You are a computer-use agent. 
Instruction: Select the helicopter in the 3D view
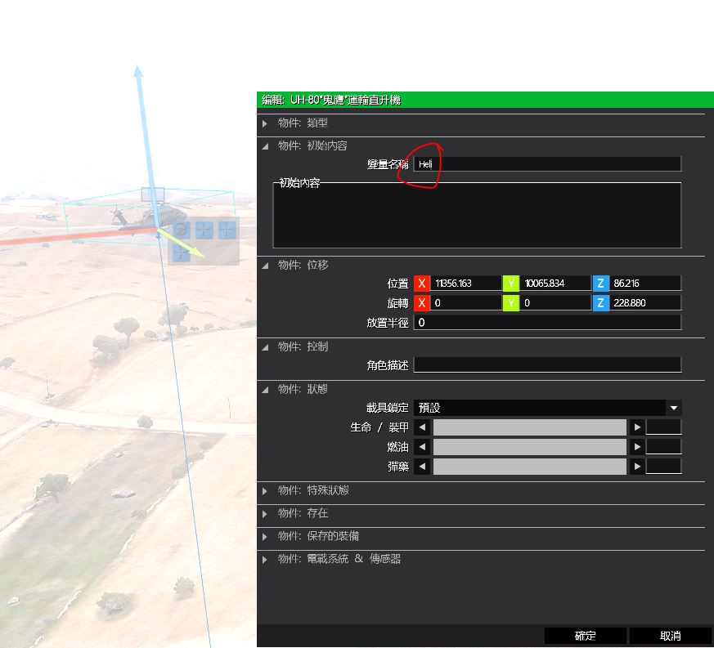[x=148, y=217]
